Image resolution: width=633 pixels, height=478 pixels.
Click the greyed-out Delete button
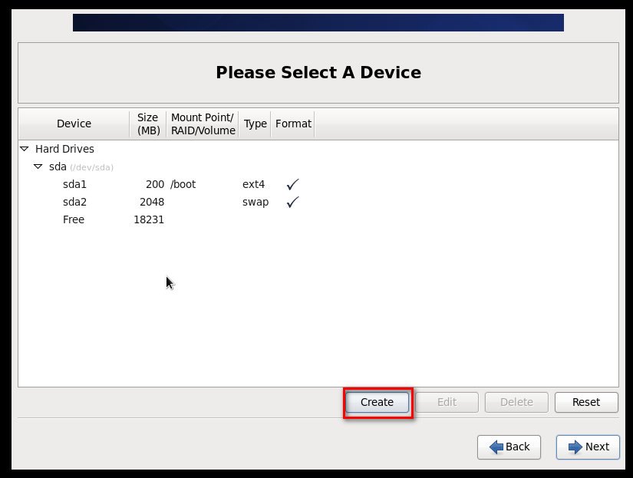pyautogui.click(x=516, y=402)
